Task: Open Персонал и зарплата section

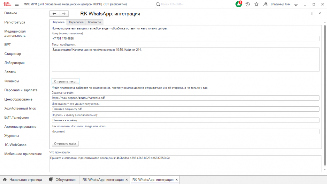Action: tap(21, 90)
